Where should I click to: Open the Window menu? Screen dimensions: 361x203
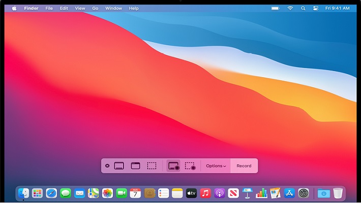[x=113, y=8]
